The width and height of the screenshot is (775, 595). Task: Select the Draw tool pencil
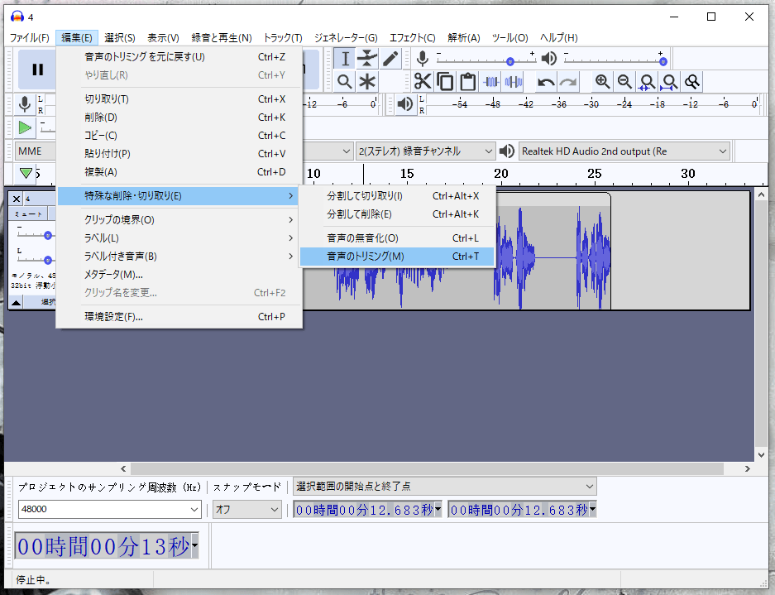(x=389, y=59)
